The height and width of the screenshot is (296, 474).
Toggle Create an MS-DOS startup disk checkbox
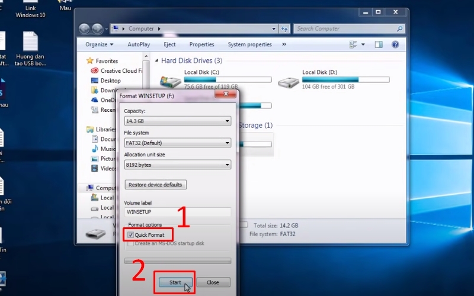[x=130, y=243]
